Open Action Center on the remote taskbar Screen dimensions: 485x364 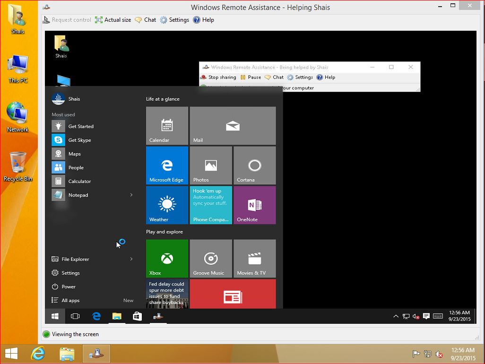426,316
